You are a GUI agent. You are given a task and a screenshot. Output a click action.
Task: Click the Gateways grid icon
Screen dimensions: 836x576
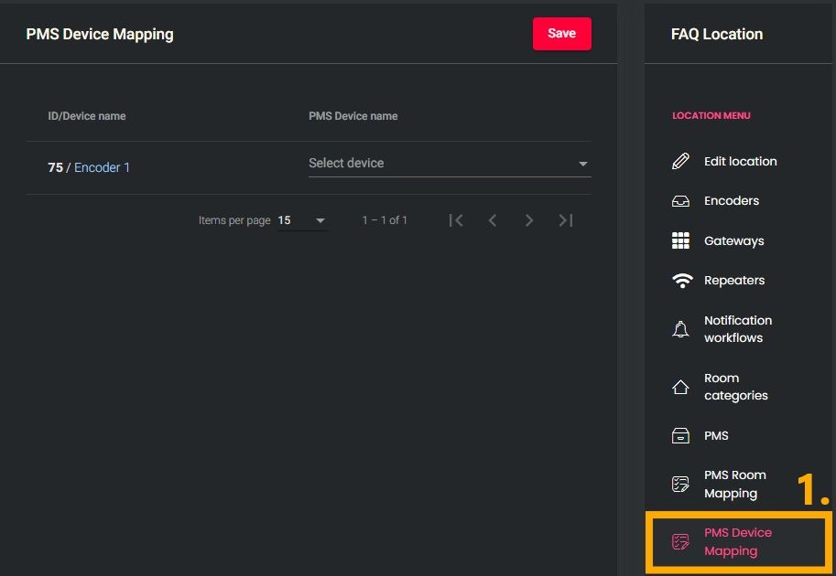pyautogui.click(x=680, y=240)
